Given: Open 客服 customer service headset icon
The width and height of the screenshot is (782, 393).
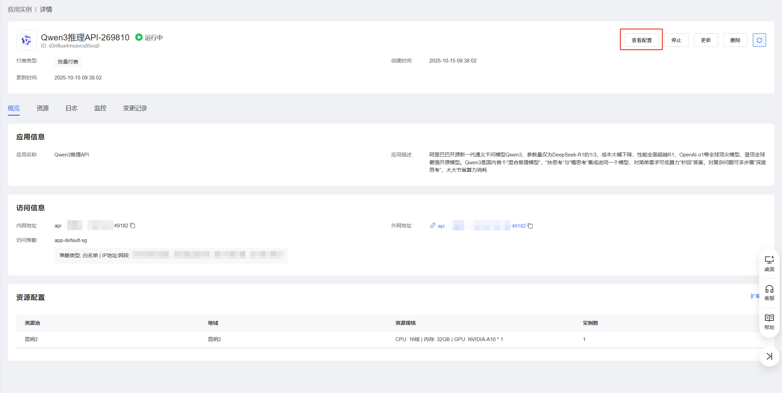Looking at the screenshot, I should [769, 293].
